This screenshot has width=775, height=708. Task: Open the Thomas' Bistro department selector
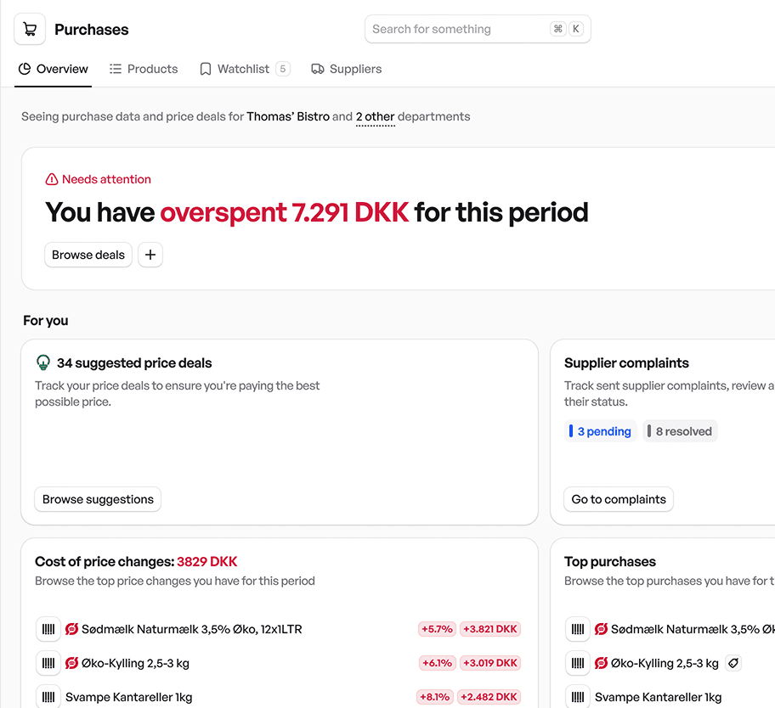click(288, 116)
